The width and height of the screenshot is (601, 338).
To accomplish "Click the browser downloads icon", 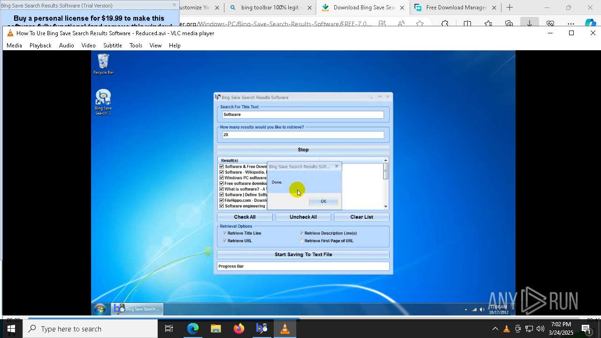I will click(530, 23).
